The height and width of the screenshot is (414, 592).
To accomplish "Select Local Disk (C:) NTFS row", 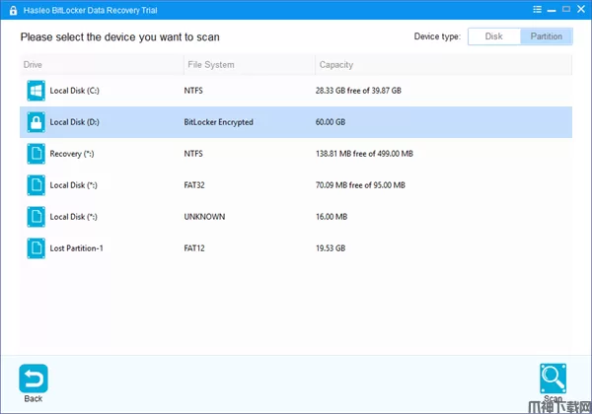I will pos(296,91).
